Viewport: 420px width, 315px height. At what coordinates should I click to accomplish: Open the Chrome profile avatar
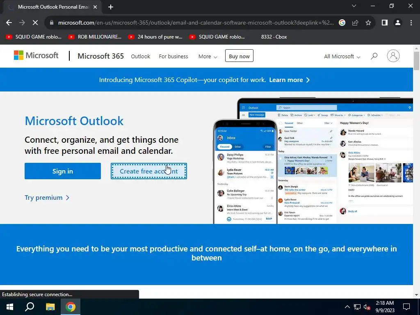398,23
